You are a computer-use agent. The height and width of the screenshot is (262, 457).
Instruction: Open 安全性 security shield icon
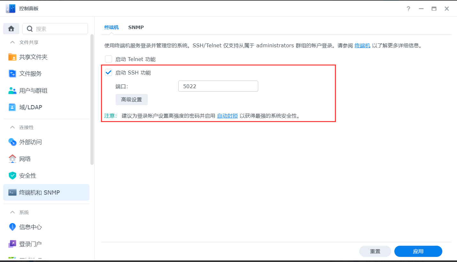coord(12,175)
